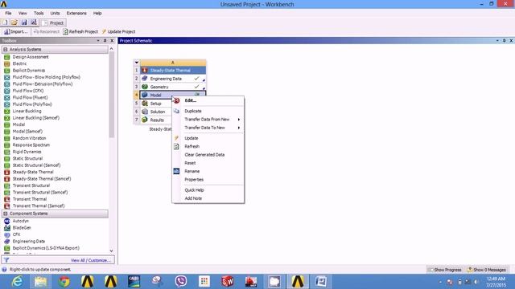
Task: Expand Transfer Data From New submenu
Action: (x=212, y=120)
